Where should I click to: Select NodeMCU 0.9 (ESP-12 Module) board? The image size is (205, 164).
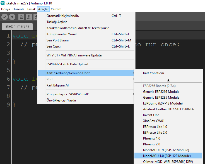pyautogui.click(x=168, y=150)
